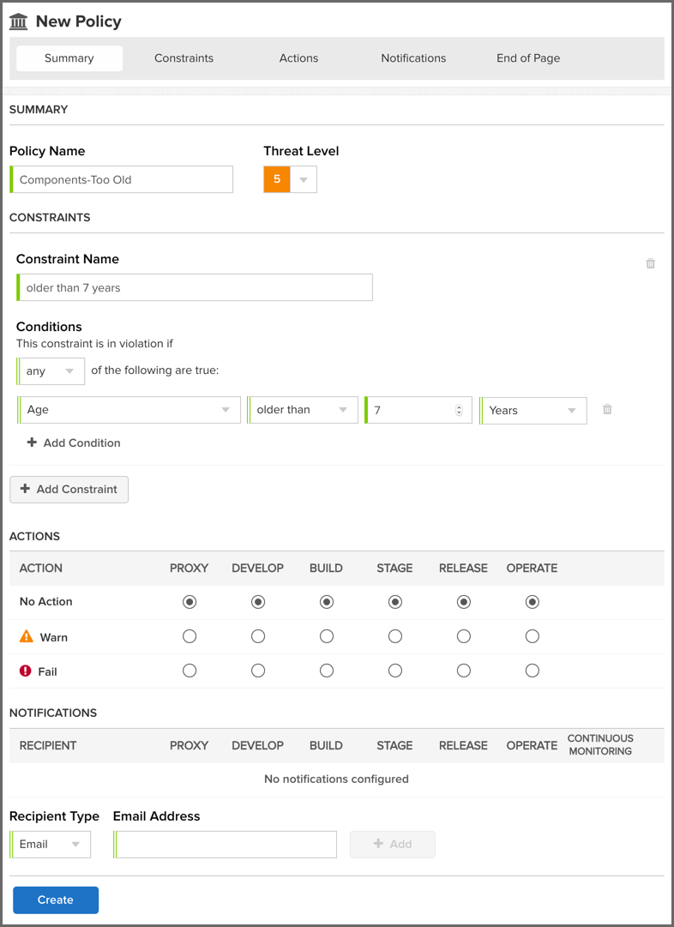The width and height of the screenshot is (674, 927).
Task: Expand the Threat Level dropdown arrow
Action: [304, 179]
